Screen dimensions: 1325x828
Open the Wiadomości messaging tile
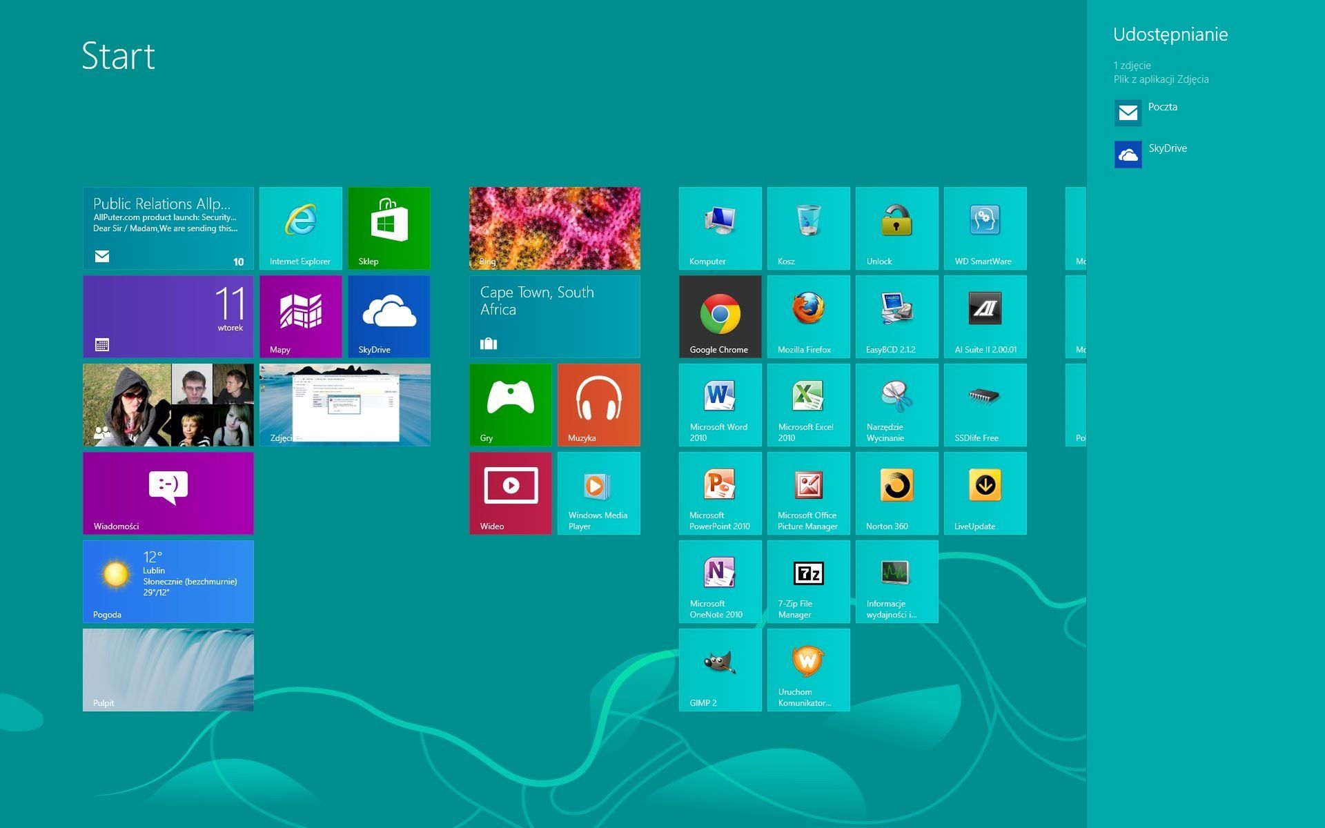[x=168, y=493]
